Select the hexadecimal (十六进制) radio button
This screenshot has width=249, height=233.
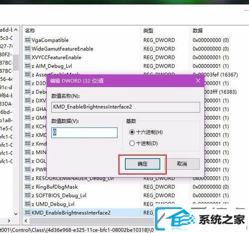[132, 132]
